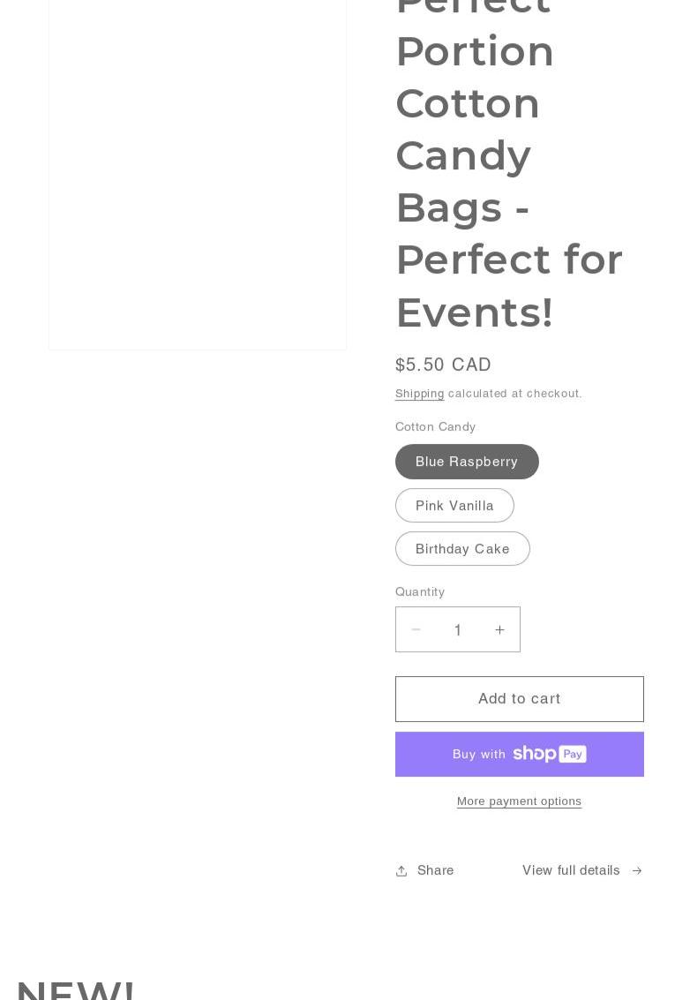Click the share icon

pos(401,870)
